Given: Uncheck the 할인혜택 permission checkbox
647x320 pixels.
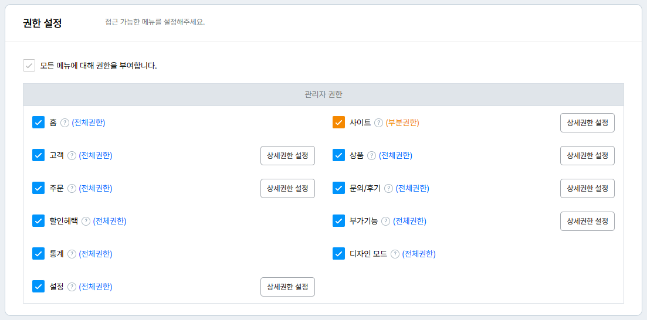Looking at the screenshot, I should (x=39, y=221).
